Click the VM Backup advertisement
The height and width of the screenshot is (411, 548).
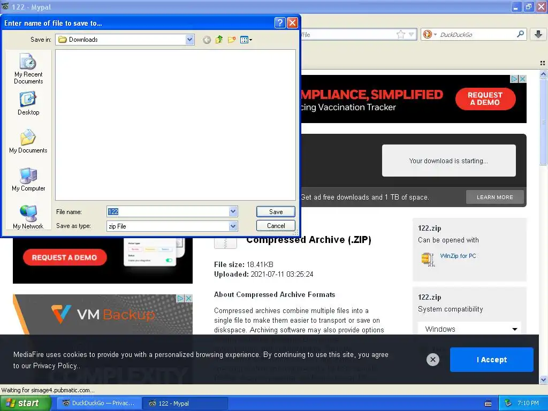click(x=103, y=314)
